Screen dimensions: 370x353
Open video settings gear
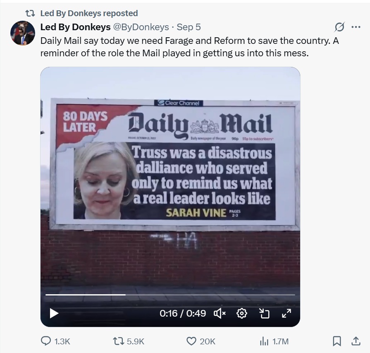click(x=241, y=314)
